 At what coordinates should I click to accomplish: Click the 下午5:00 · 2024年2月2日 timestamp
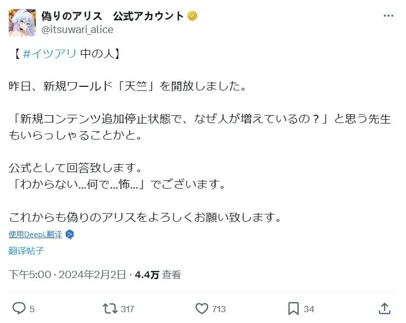point(67,275)
